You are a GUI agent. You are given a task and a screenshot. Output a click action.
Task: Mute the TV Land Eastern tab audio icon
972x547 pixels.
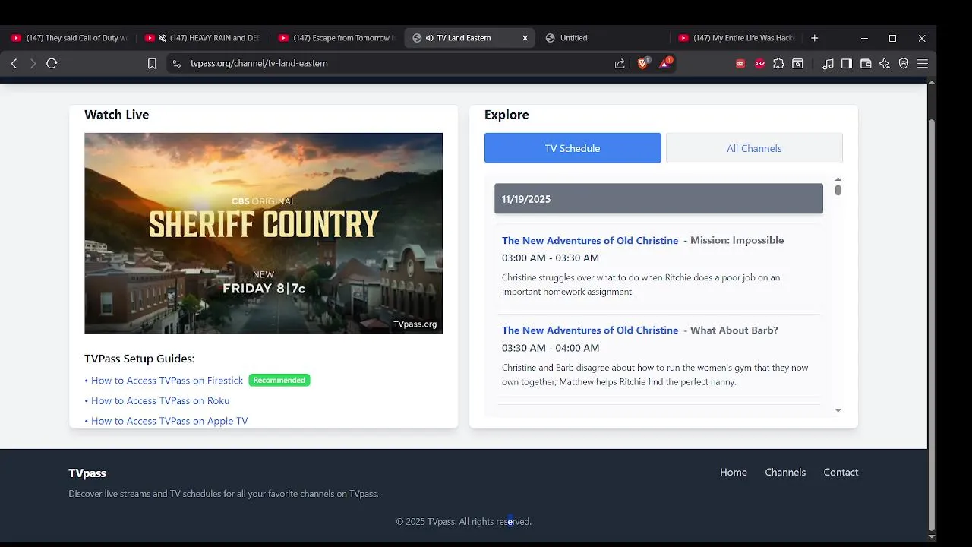[430, 38]
